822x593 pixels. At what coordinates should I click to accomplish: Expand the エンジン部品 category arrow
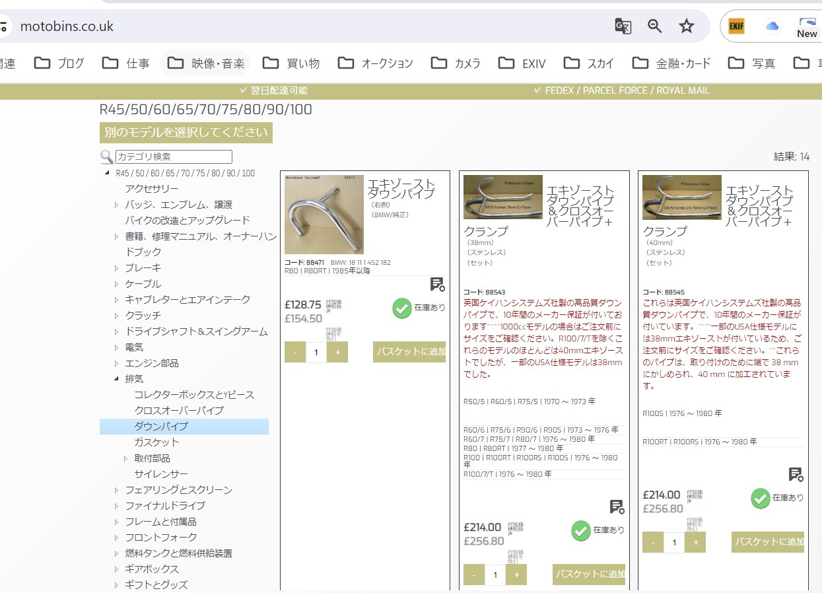click(117, 363)
